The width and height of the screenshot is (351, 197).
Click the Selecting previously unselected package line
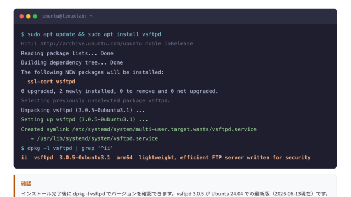pos(95,101)
